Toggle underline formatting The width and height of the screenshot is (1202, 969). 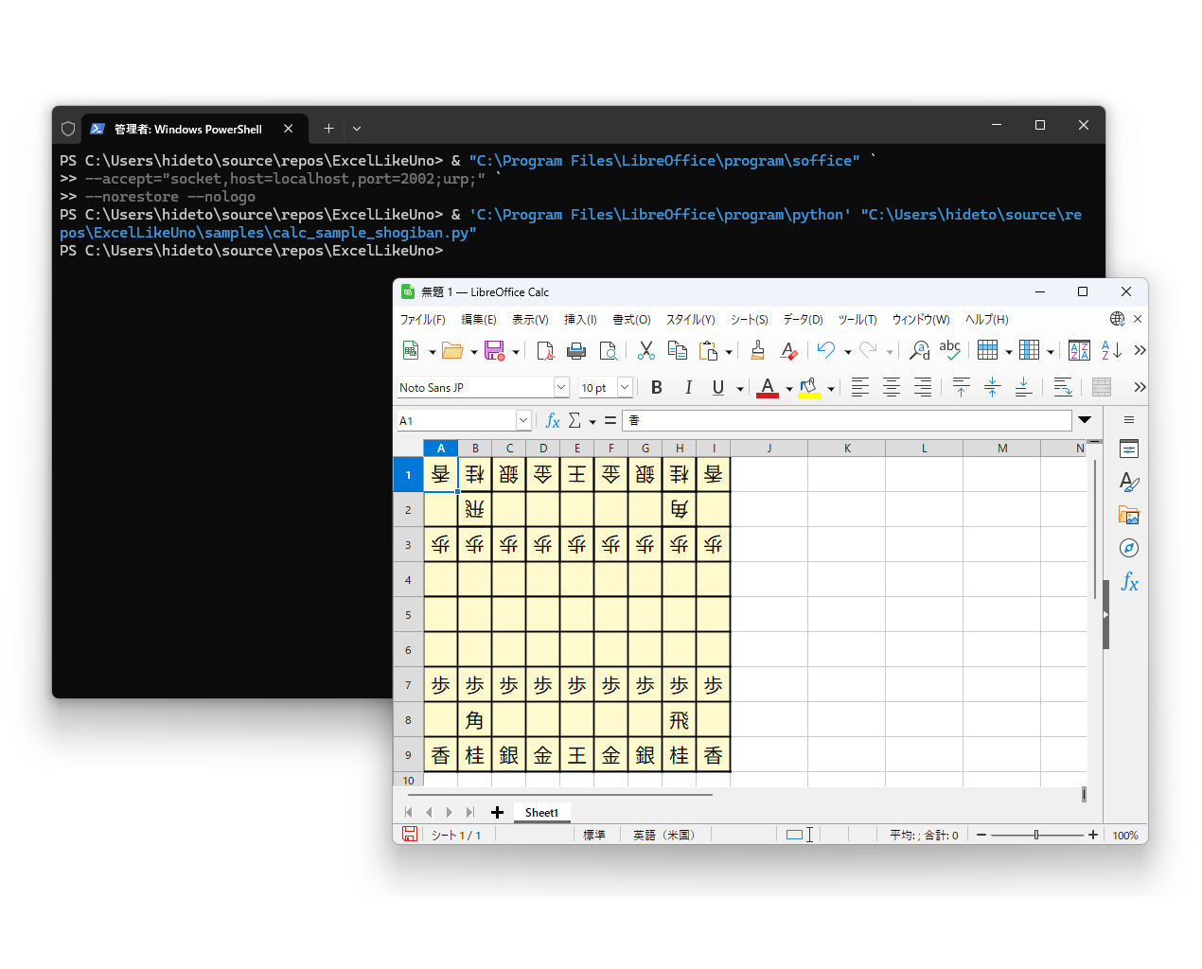click(x=716, y=387)
